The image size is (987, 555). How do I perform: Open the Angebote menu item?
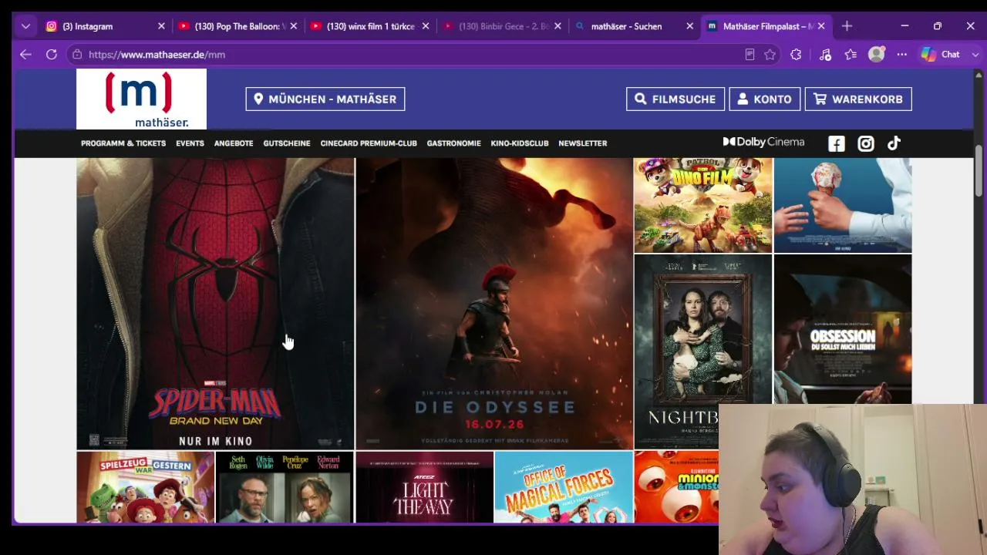tap(234, 143)
